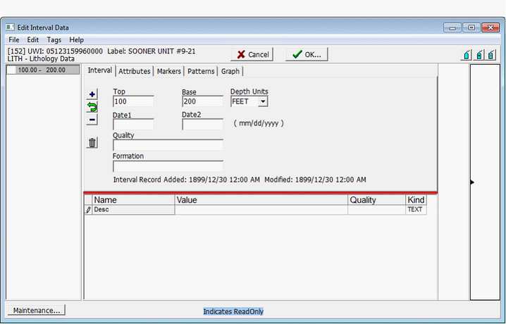
Task: Open the Patterns tab
Action: [201, 71]
